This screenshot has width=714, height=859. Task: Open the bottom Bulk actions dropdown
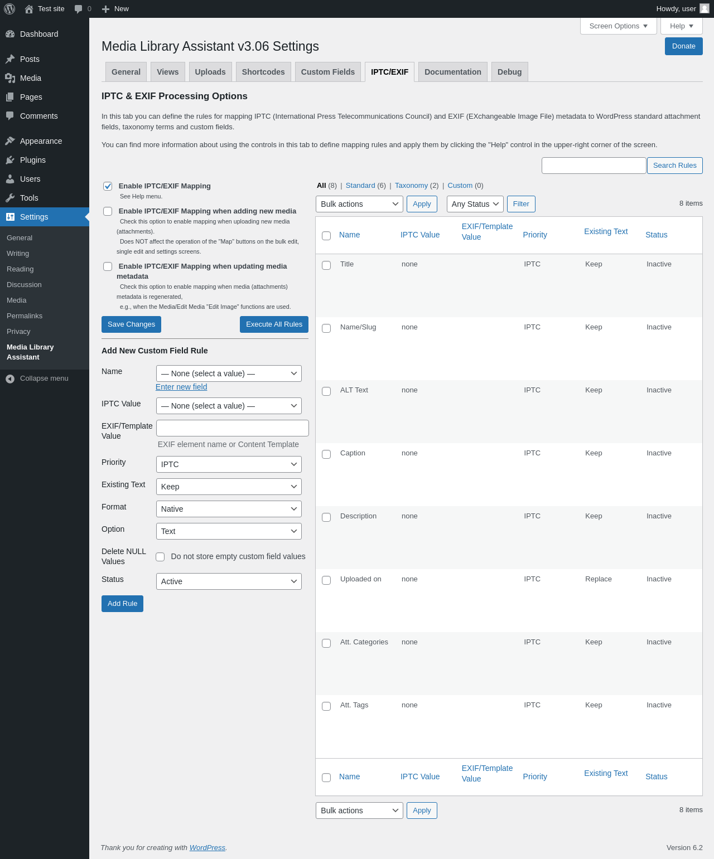359,811
